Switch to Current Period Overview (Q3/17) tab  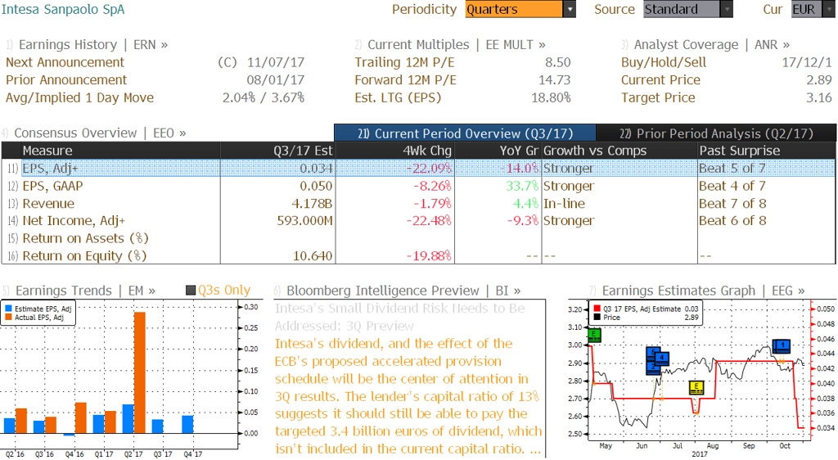(x=465, y=133)
